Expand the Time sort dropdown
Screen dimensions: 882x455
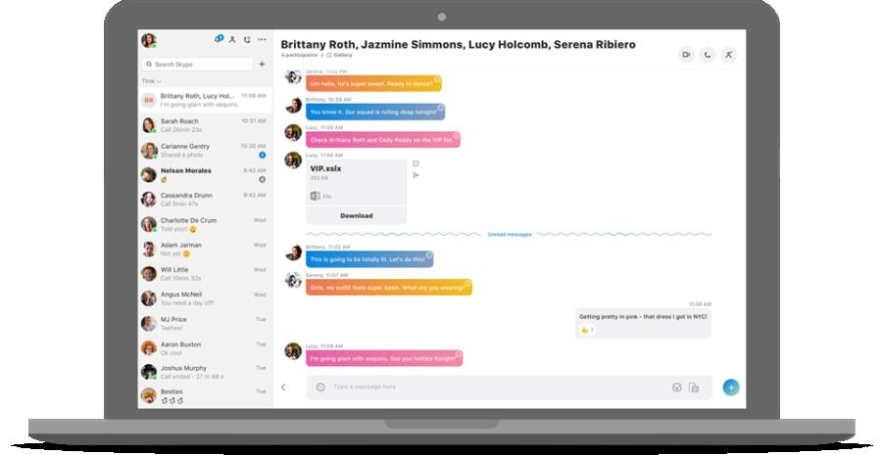151,81
